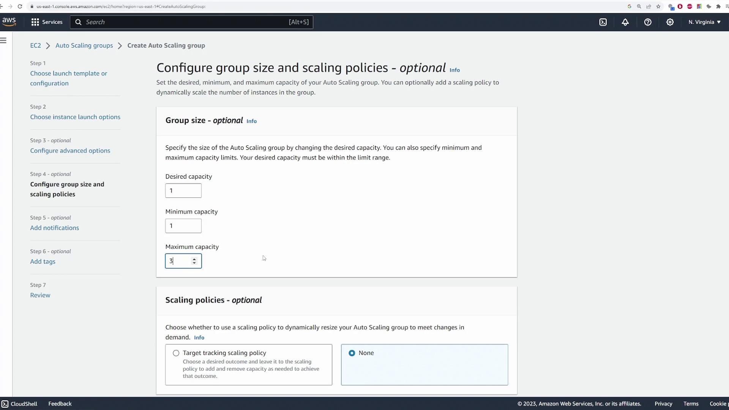Click the Services grid icon
The image size is (729, 410).
tap(35, 22)
